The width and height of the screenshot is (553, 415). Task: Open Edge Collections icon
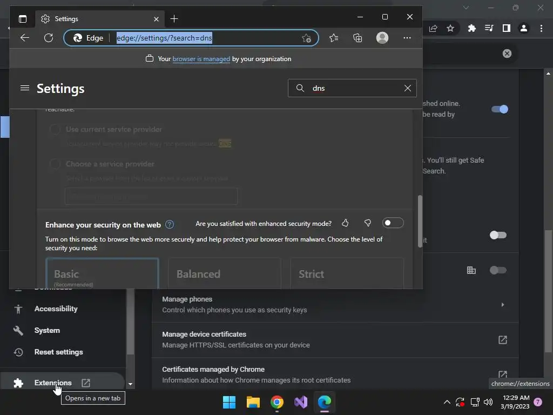pyautogui.click(x=358, y=38)
